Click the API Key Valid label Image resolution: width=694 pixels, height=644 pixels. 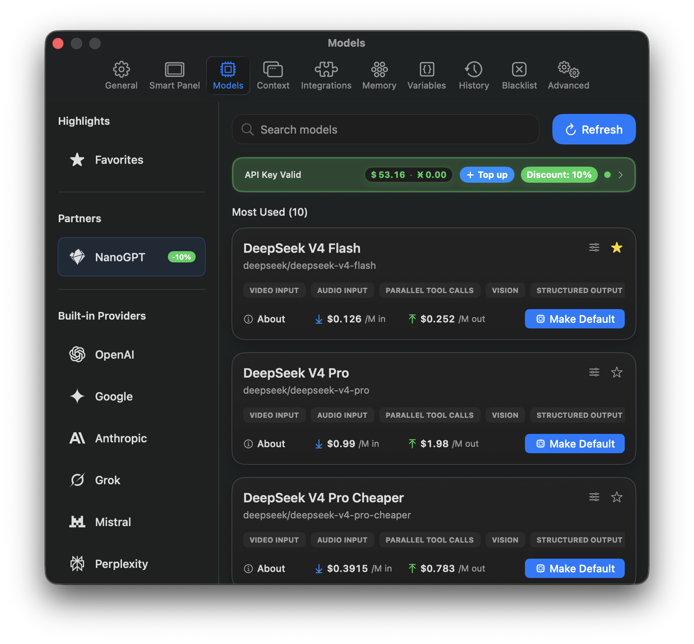click(x=273, y=175)
